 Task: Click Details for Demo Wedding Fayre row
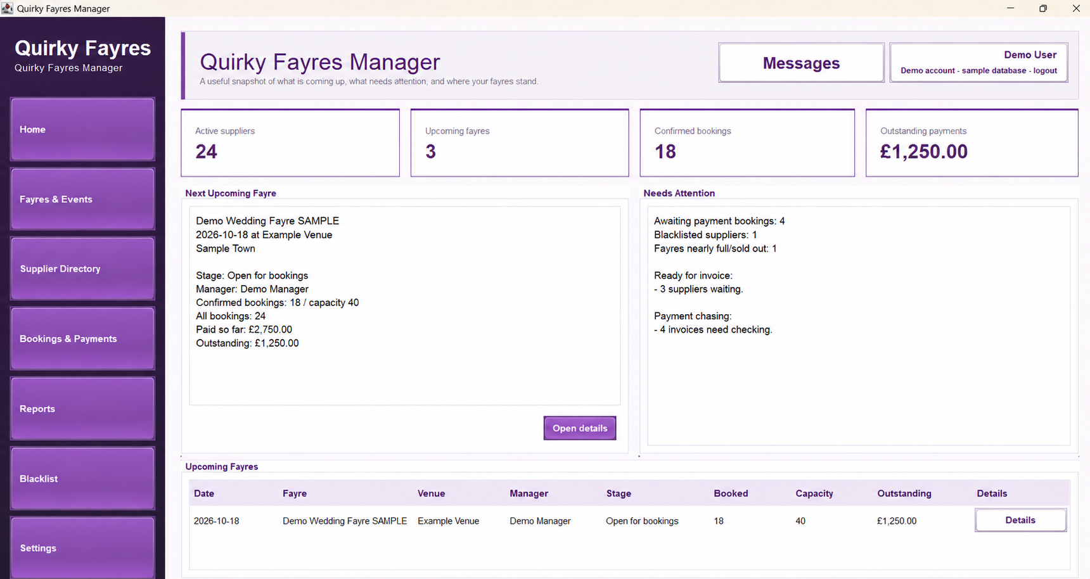click(1020, 520)
